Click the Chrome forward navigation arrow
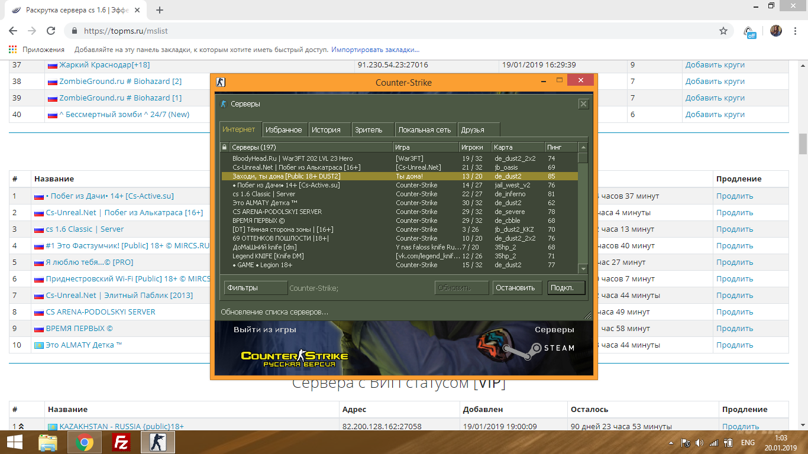The image size is (808, 454). point(32,31)
